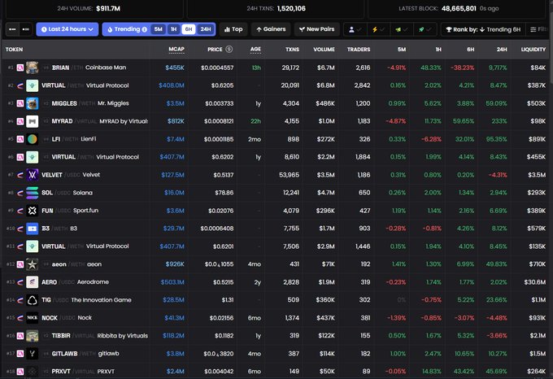Open the GITLAWB token logo
Viewport: 553px width, 379px height.
(x=32, y=354)
